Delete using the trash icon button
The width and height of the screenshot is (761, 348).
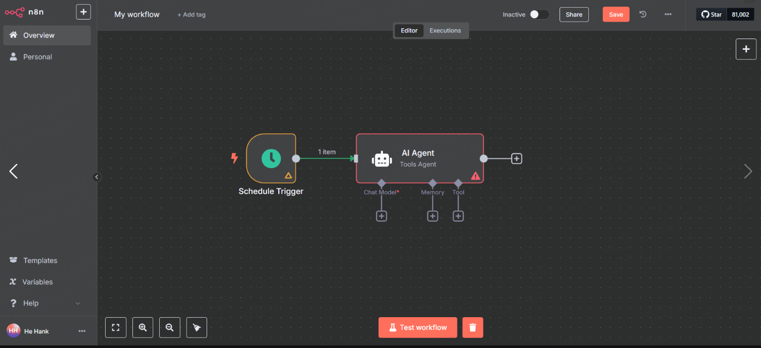coord(472,327)
